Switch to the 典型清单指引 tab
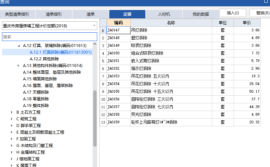This screenshot has height=167, width=270. [x=17, y=14]
